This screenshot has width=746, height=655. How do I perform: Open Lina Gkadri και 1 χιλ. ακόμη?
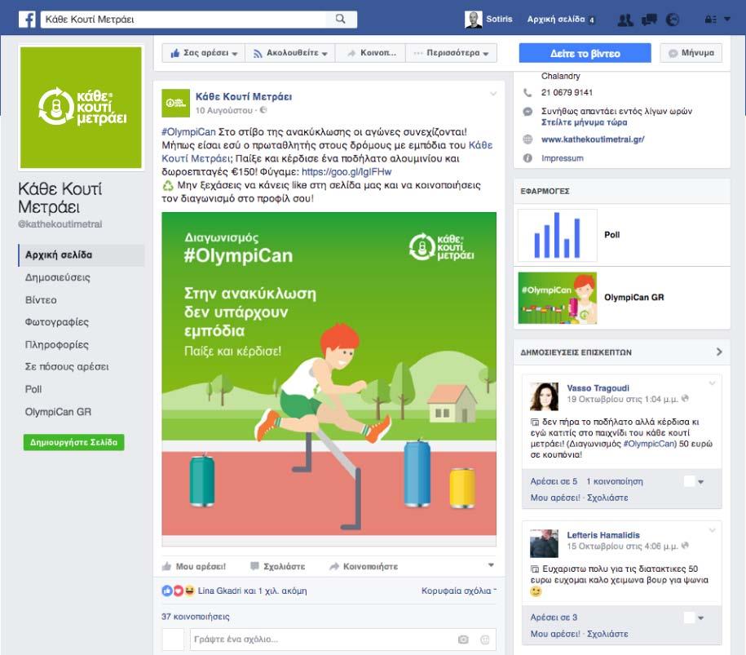coord(252,591)
